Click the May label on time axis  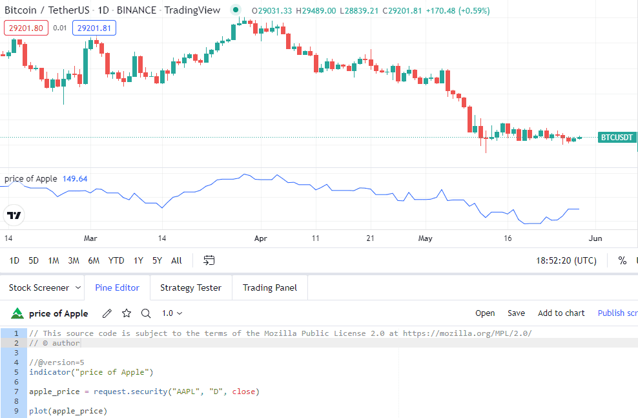point(425,238)
